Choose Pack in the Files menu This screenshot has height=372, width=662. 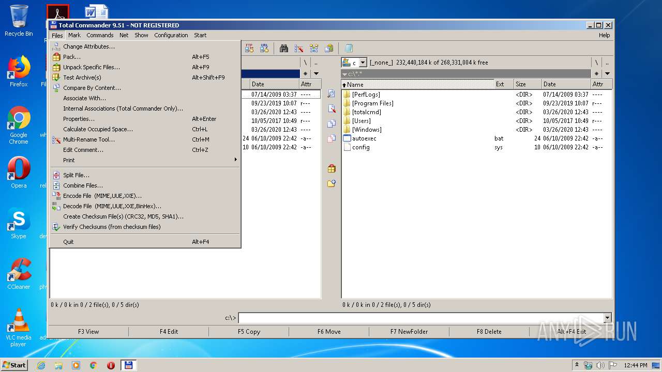[x=146, y=57]
